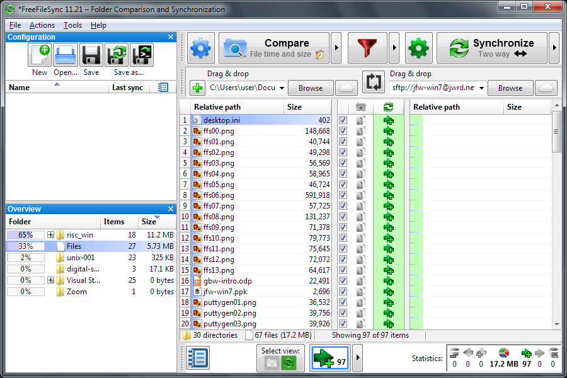Viewport: 567px width, 378px height.
Task: Click the 65% usage bar for risc_win
Action: 26,235
